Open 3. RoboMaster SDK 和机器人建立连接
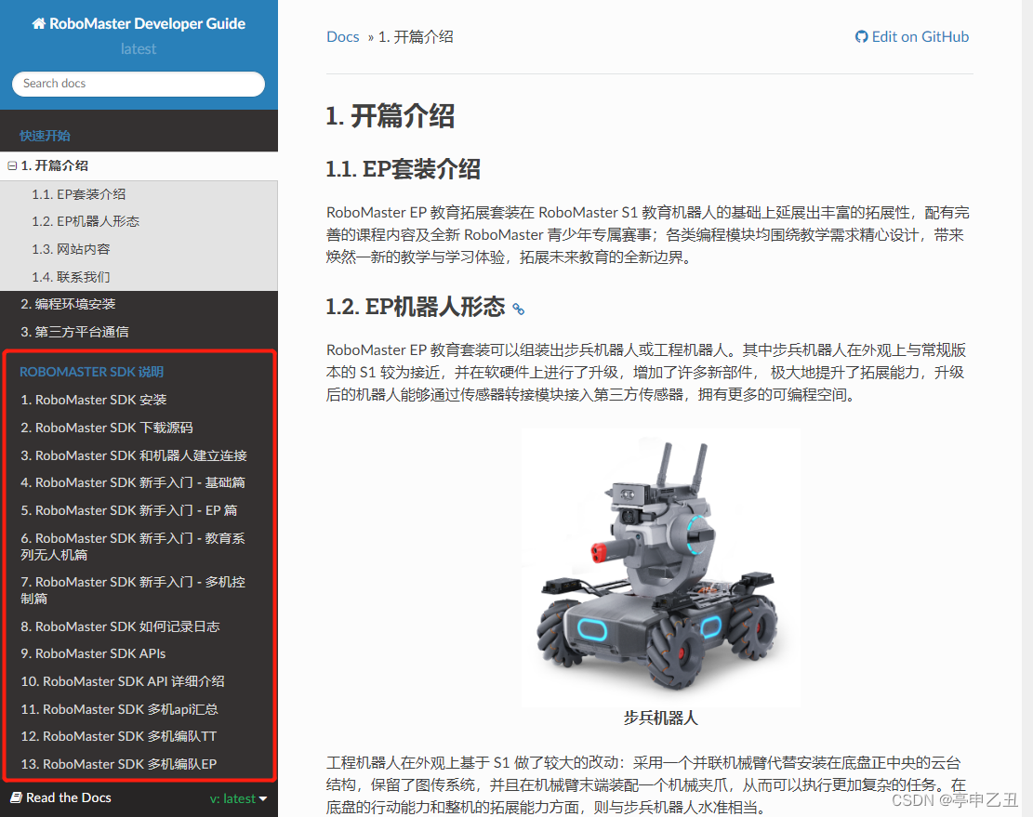1033x817 pixels. tap(134, 455)
